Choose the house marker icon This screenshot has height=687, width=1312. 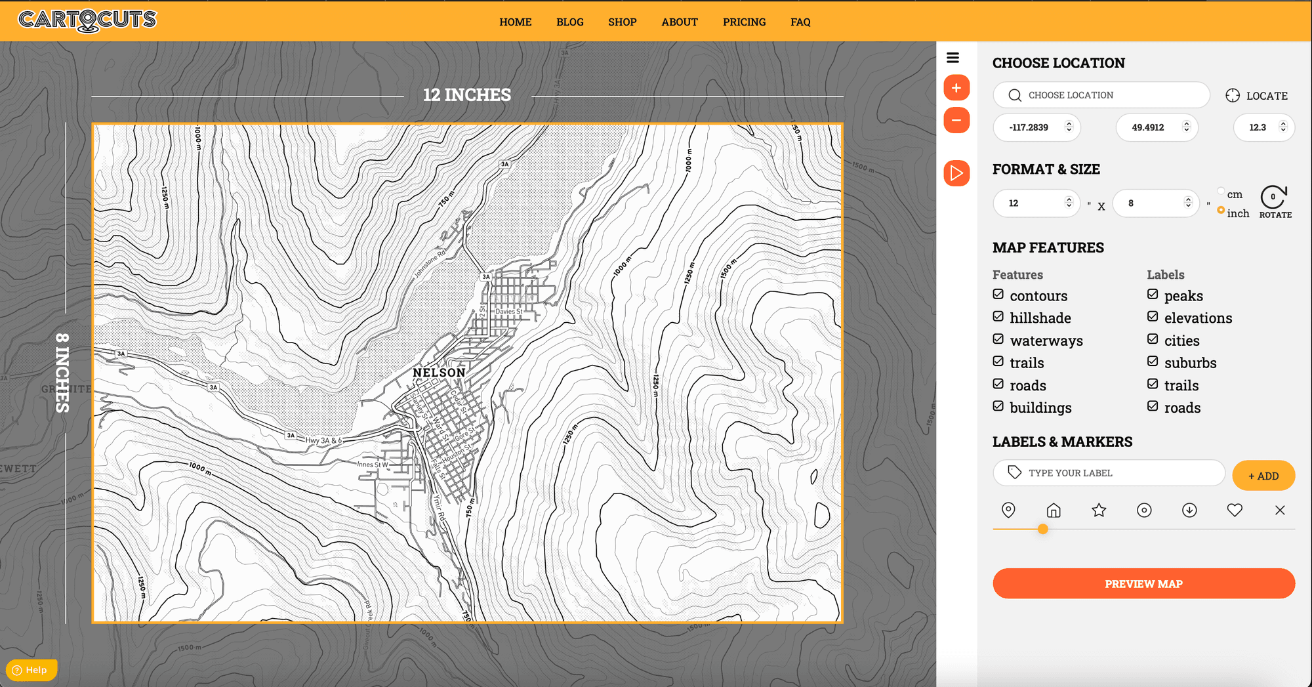(1054, 510)
